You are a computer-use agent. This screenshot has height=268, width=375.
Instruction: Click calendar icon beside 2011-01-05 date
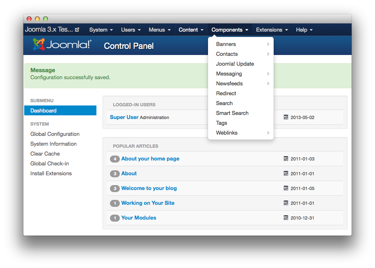[x=286, y=188]
